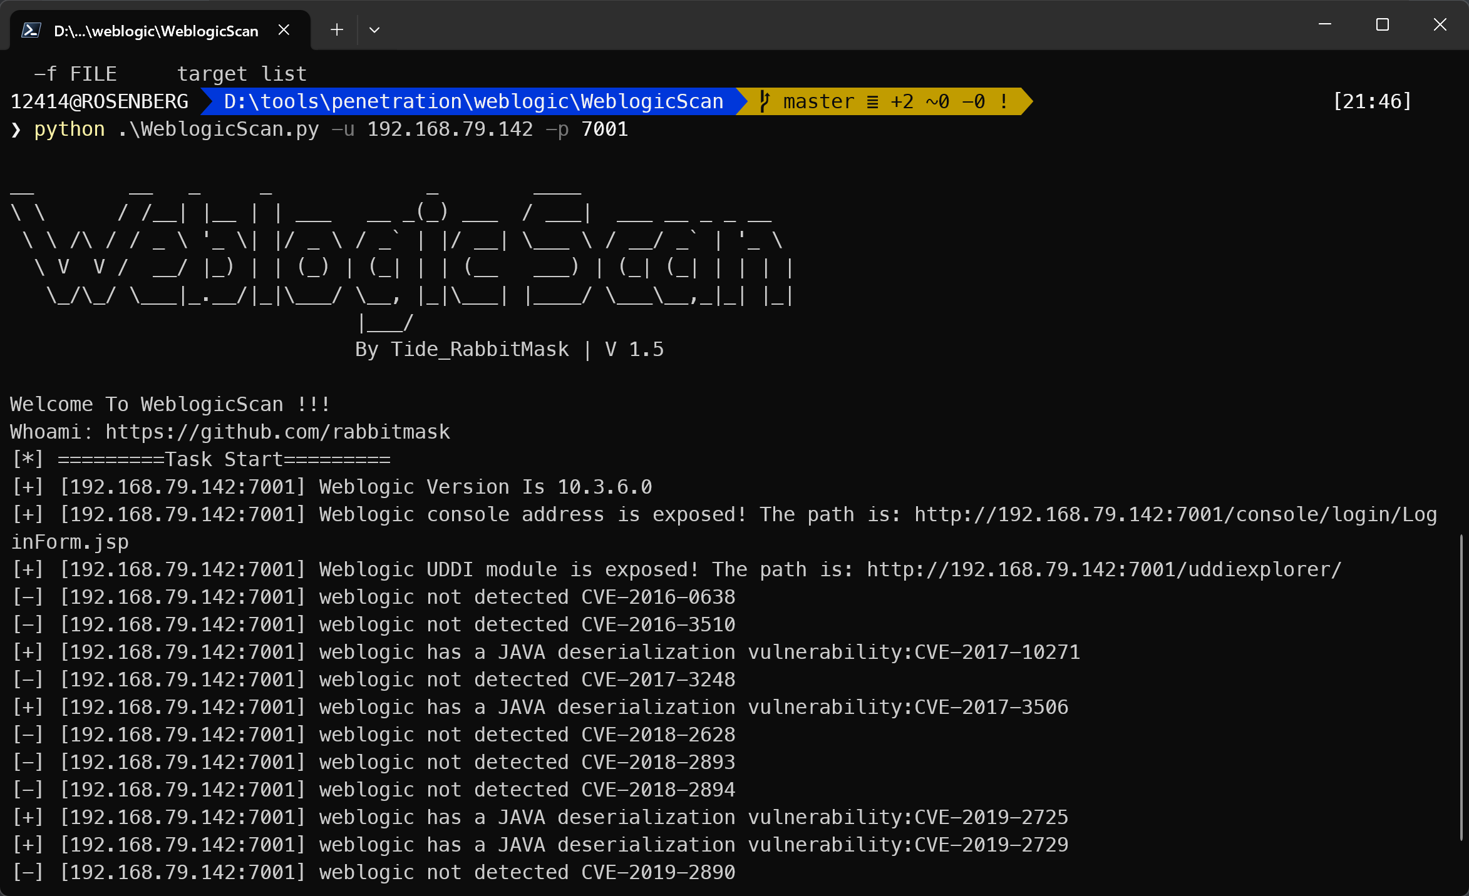1469x896 pixels.
Task: Click the terminal vertical scrollbar
Action: 1461,688
